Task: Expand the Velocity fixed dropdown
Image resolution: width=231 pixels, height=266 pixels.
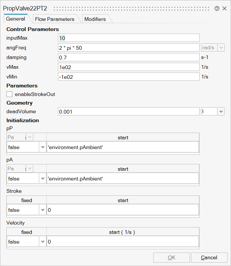Action: pos(42,242)
